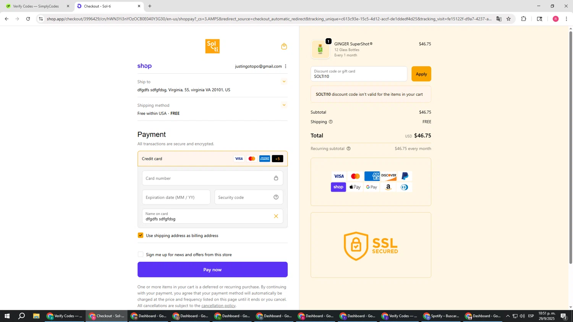Image resolution: width=573 pixels, height=322 pixels.
Task: Show hidden system tray icons
Action: coord(508,316)
